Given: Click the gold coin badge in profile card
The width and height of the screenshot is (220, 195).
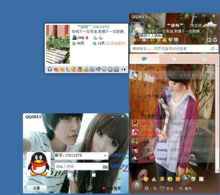Looking at the screenshot, I should tap(74, 69).
